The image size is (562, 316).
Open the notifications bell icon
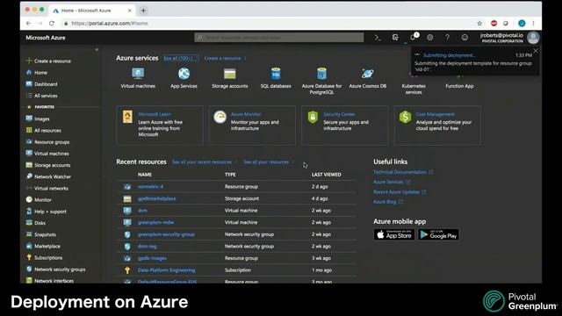pos(413,37)
